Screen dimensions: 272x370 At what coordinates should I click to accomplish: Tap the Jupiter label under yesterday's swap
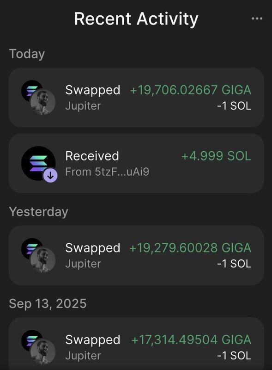83,264
